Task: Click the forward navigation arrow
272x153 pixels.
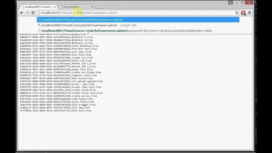Action: click(x=27, y=13)
